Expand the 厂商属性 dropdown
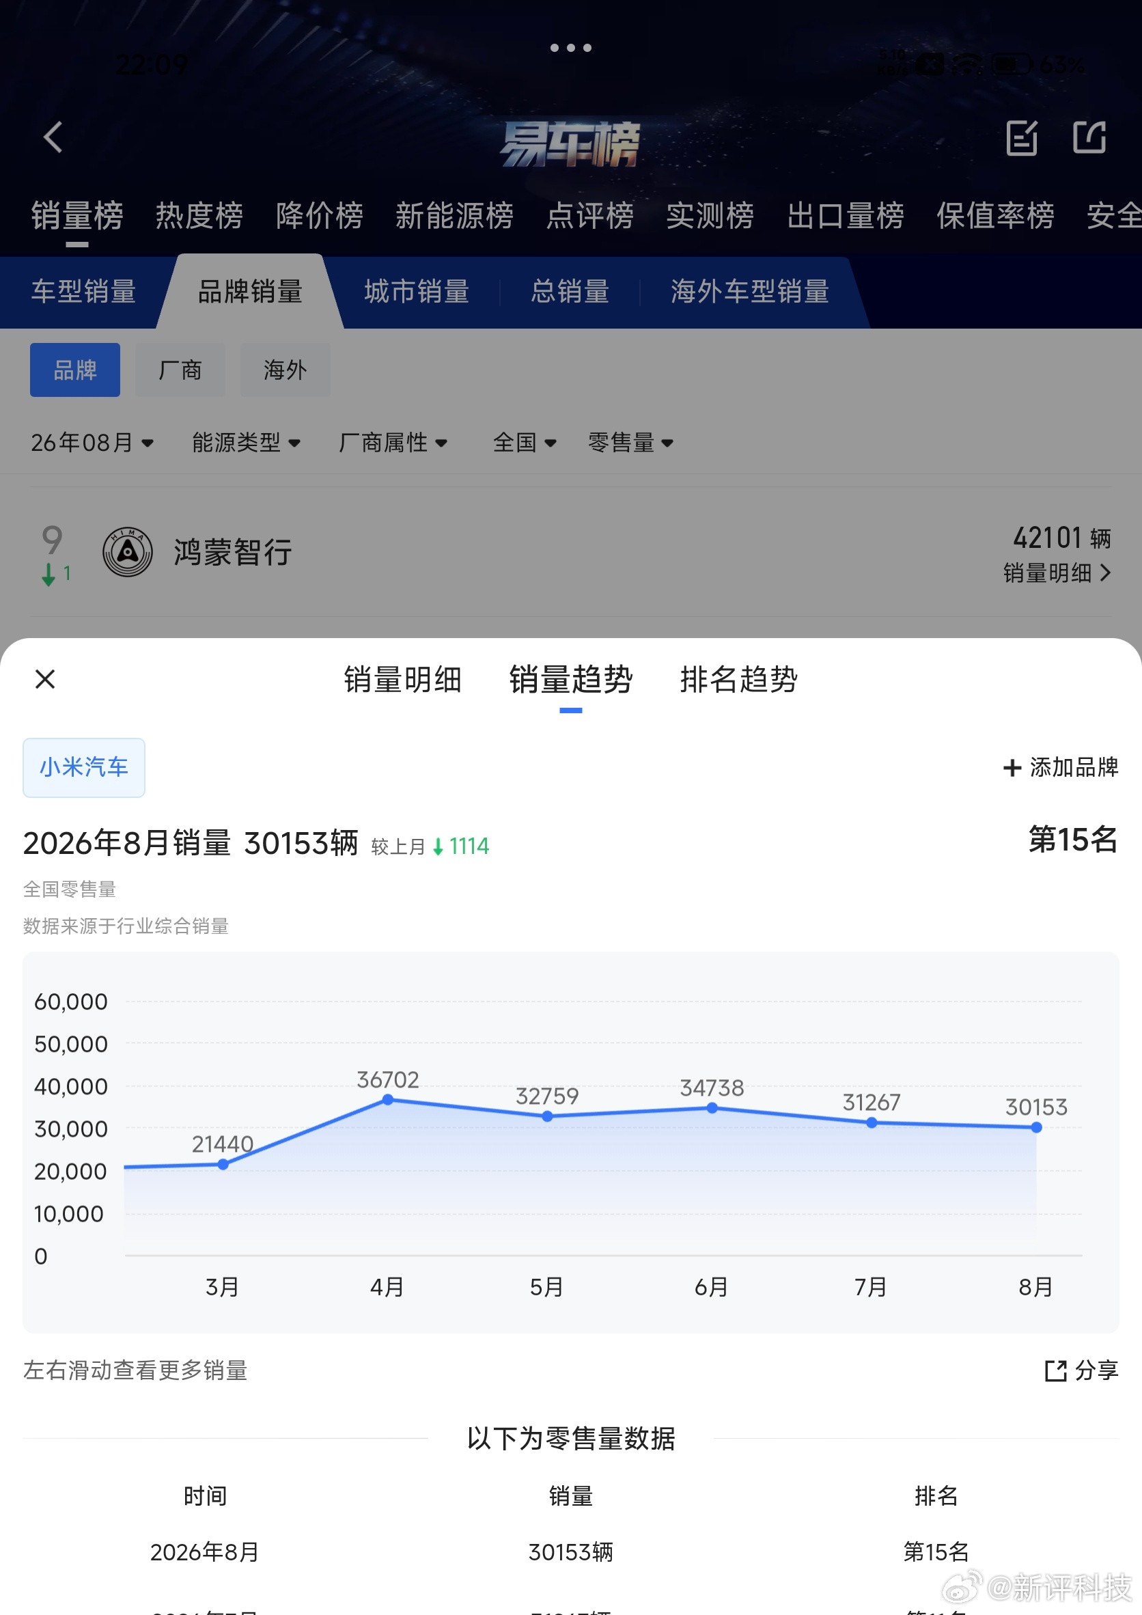This screenshot has height=1615, width=1142. [x=392, y=443]
